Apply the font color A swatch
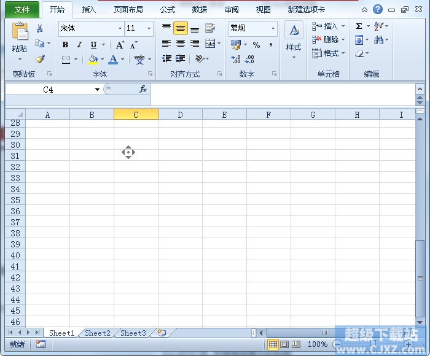This screenshot has width=430, height=356. (x=113, y=59)
